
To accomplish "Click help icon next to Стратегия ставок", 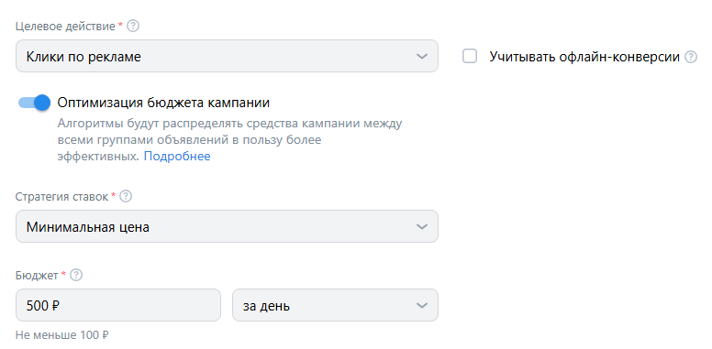I will 126,196.
